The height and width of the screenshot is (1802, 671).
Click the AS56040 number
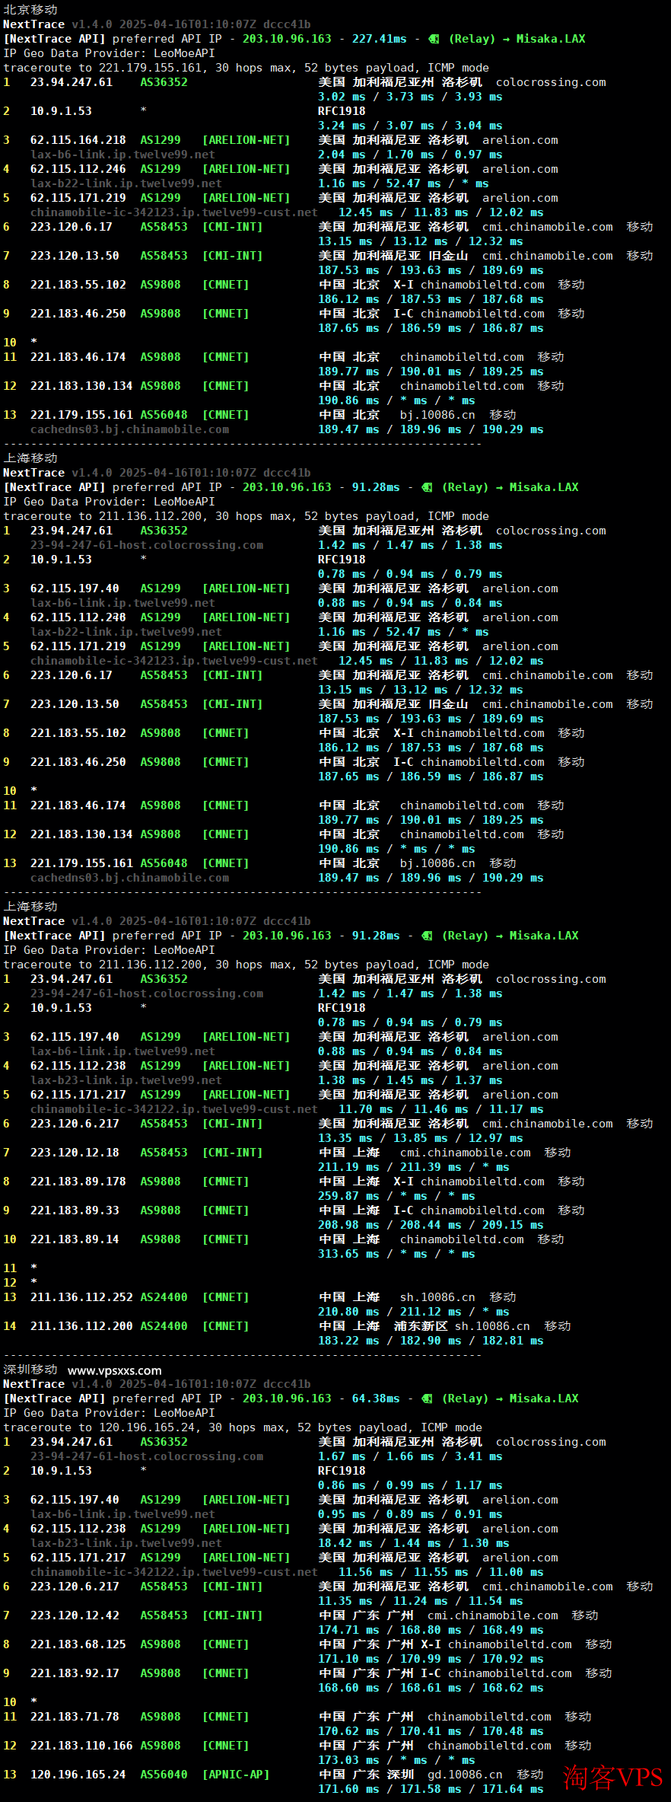(x=164, y=1775)
